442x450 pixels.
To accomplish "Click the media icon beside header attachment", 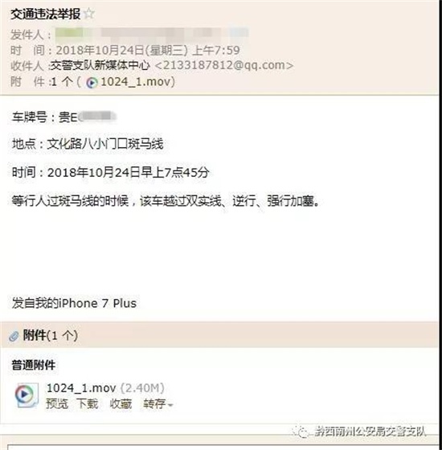I will (x=92, y=83).
